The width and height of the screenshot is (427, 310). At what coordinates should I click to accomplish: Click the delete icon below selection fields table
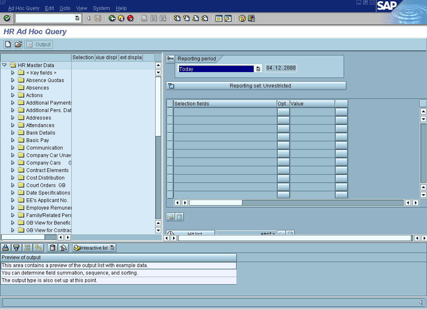(179, 217)
